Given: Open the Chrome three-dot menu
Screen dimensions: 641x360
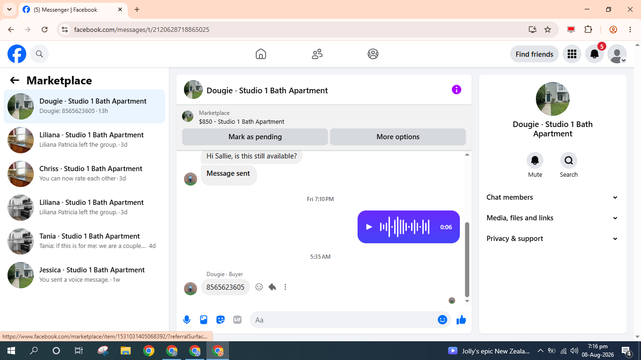Looking at the screenshot, I should [x=630, y=30].
